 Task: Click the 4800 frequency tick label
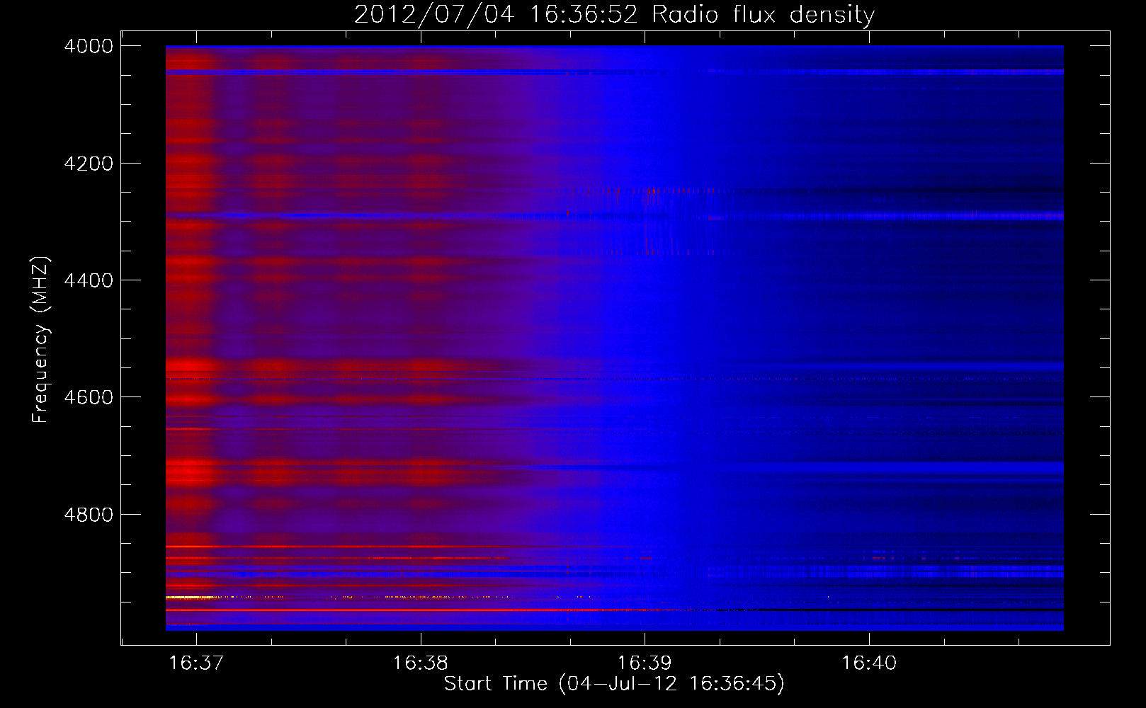pos(89,515)
